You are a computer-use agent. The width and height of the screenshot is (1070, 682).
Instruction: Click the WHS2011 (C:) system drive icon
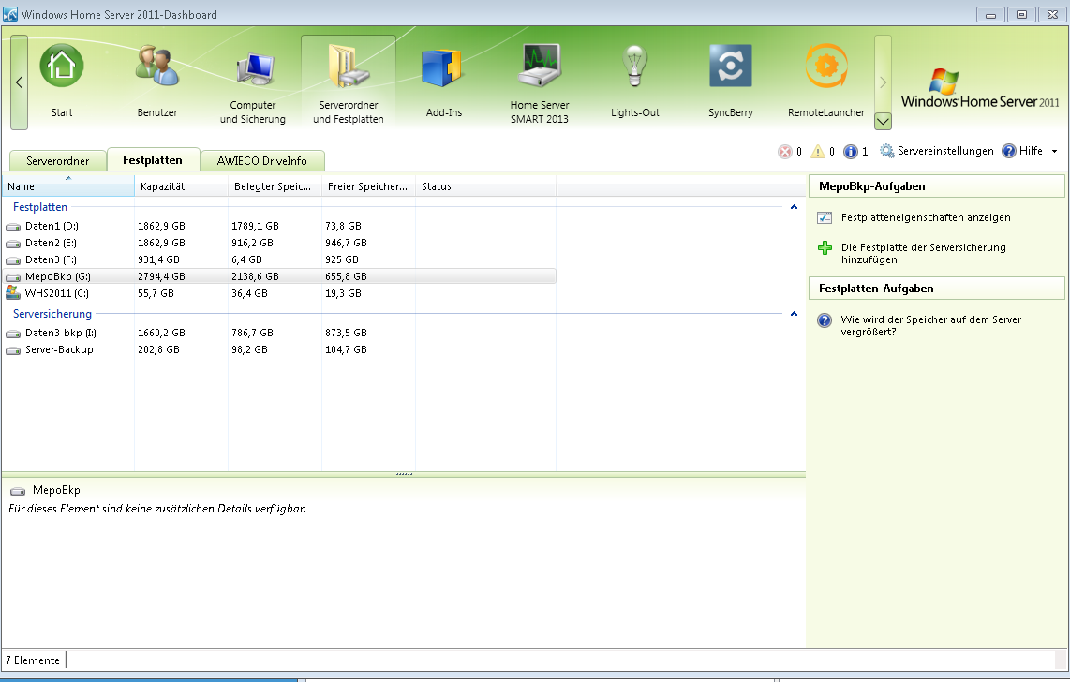(x=13, y=293)
